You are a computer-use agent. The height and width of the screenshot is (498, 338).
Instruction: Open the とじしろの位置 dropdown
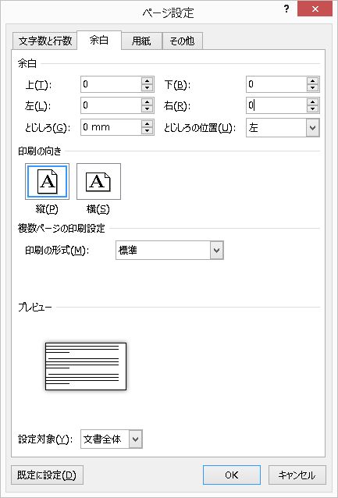point(313,128)
